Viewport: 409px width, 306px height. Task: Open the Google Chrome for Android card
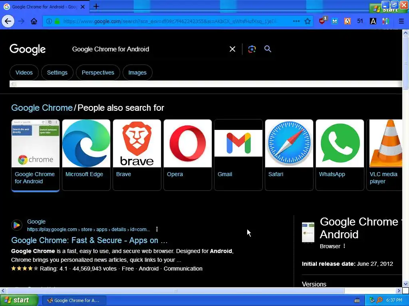[x=36, y=155]
